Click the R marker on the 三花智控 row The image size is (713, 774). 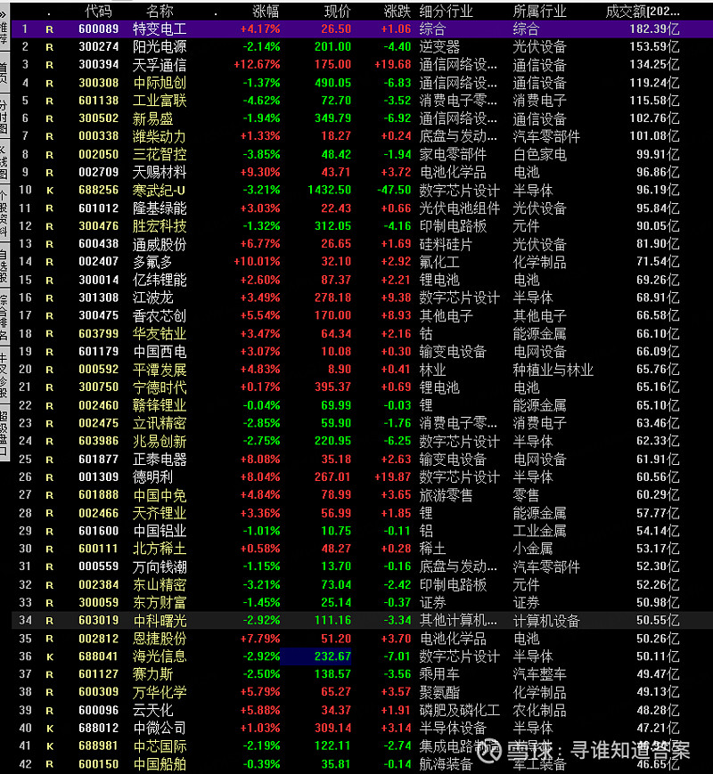pos(49,155)
